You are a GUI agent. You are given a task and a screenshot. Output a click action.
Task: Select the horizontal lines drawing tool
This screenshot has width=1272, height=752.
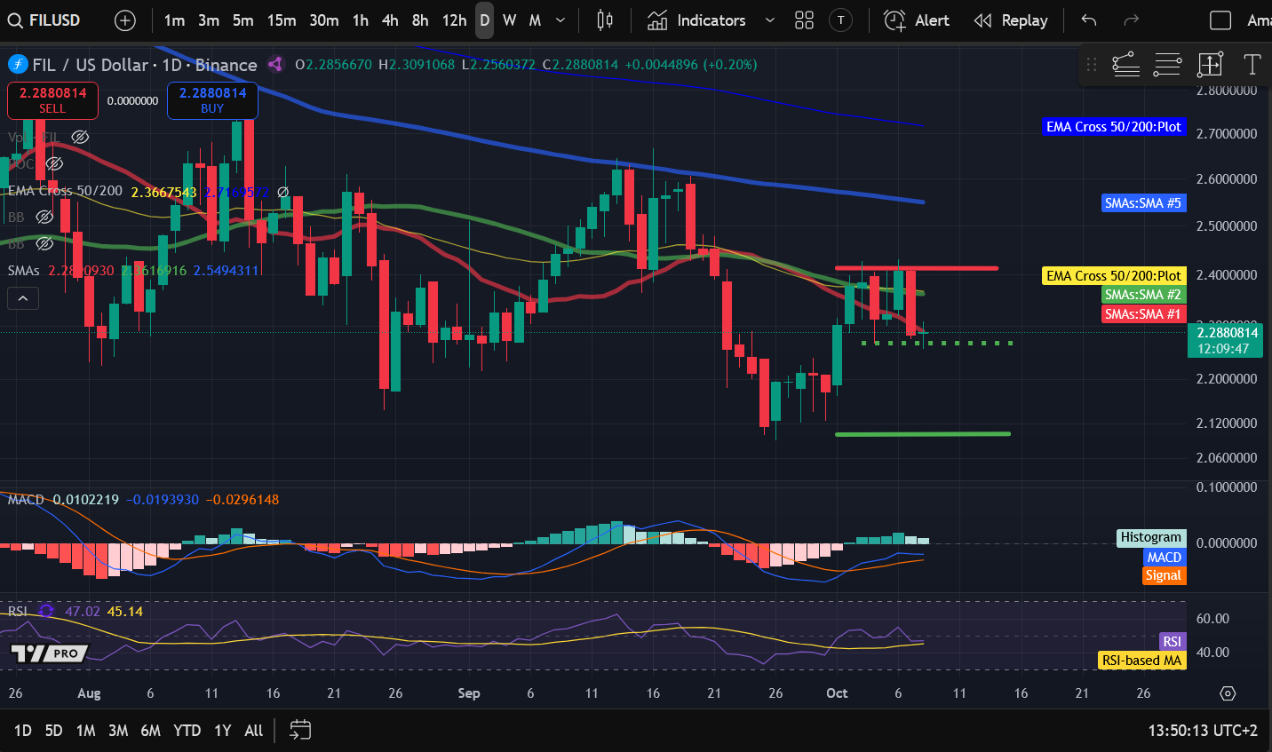tap(1167, 64)
